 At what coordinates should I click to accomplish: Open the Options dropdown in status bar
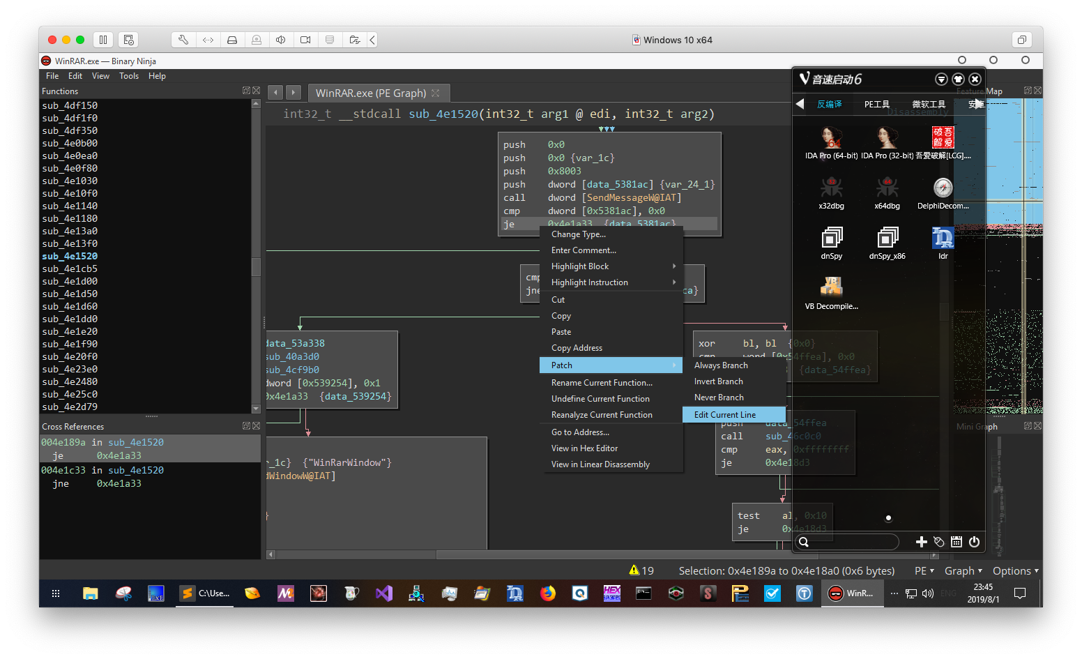pos(1016,570)
